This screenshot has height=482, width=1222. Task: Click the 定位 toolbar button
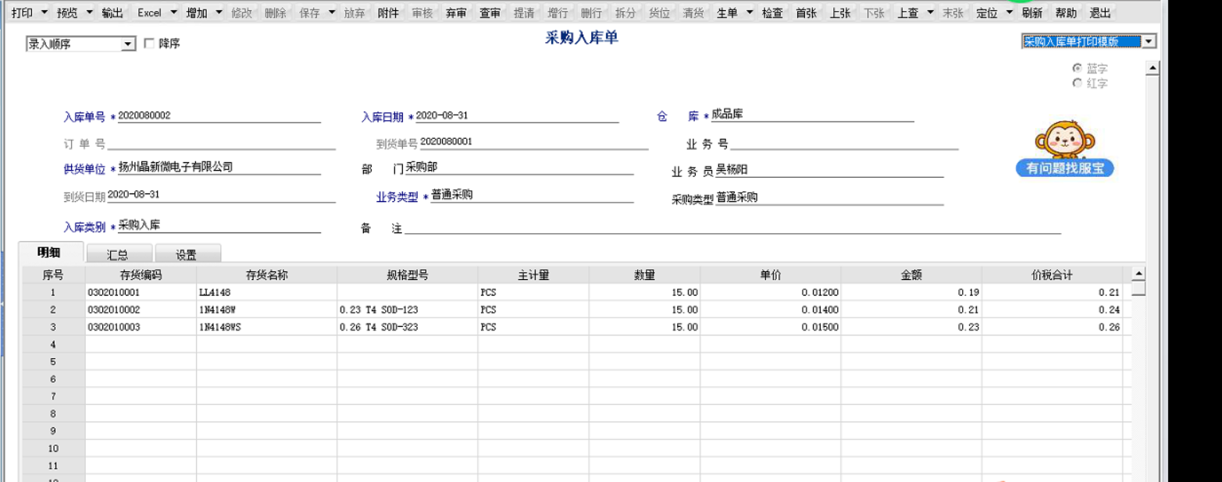tap(987, 13)
